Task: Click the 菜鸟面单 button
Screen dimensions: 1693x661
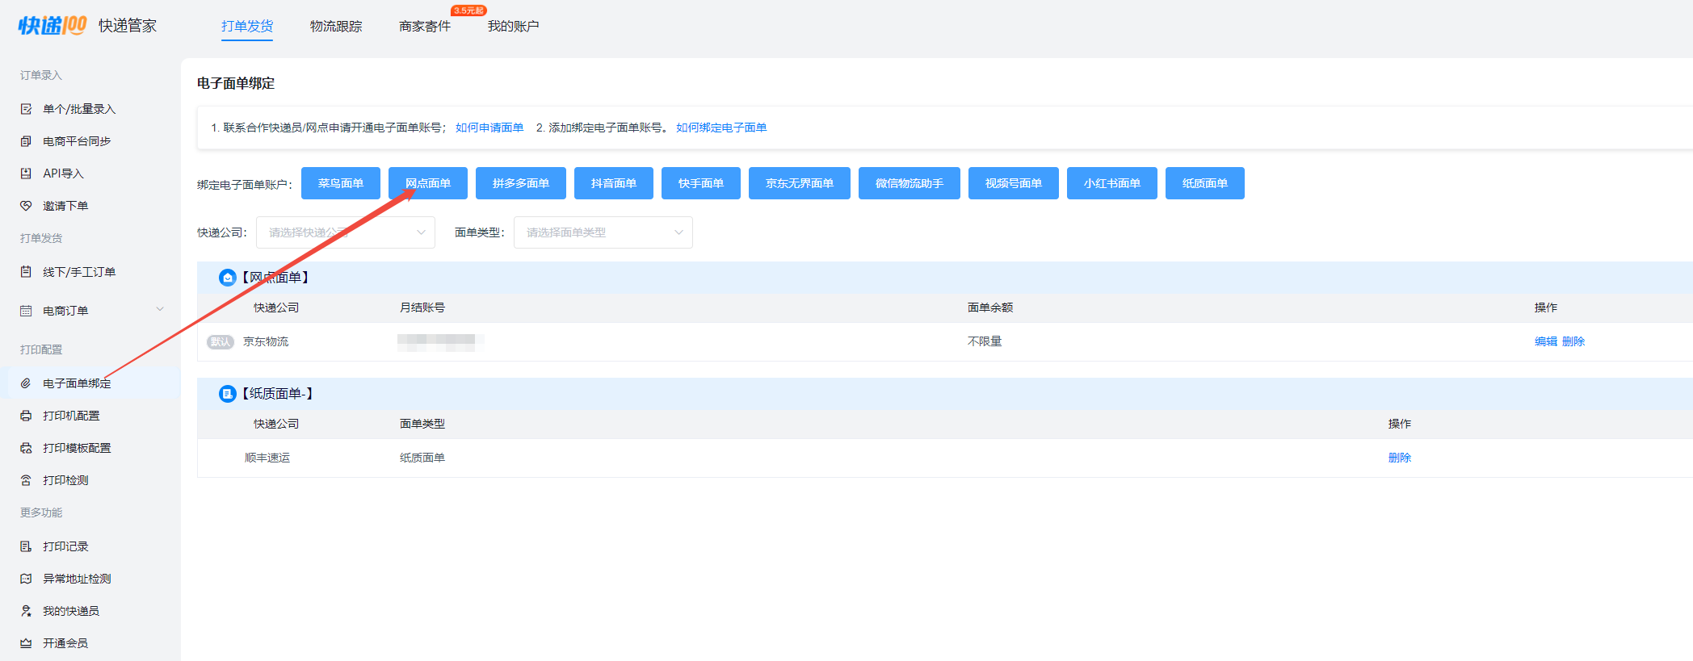Action: click(340, 183)
